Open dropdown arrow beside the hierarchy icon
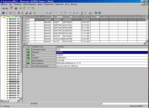Viewport: 149px width, 108px height. coord(93,13)
